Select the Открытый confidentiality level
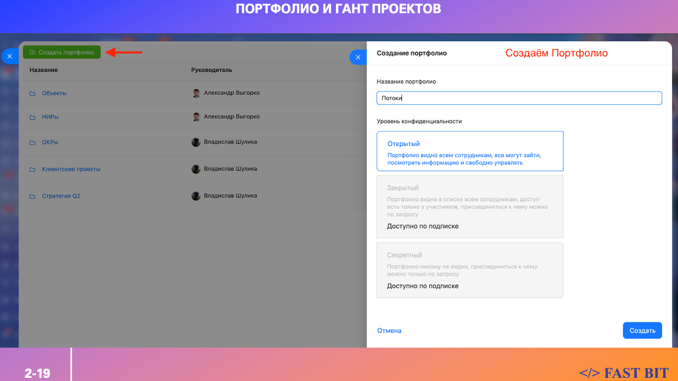Image resolution: width=678 pixels, height=381 pixels. (470, 151)
